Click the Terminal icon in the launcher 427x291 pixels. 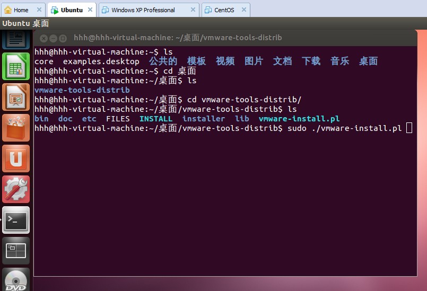16,220
